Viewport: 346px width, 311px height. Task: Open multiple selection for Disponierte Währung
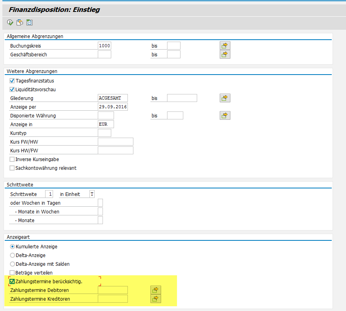225,115
